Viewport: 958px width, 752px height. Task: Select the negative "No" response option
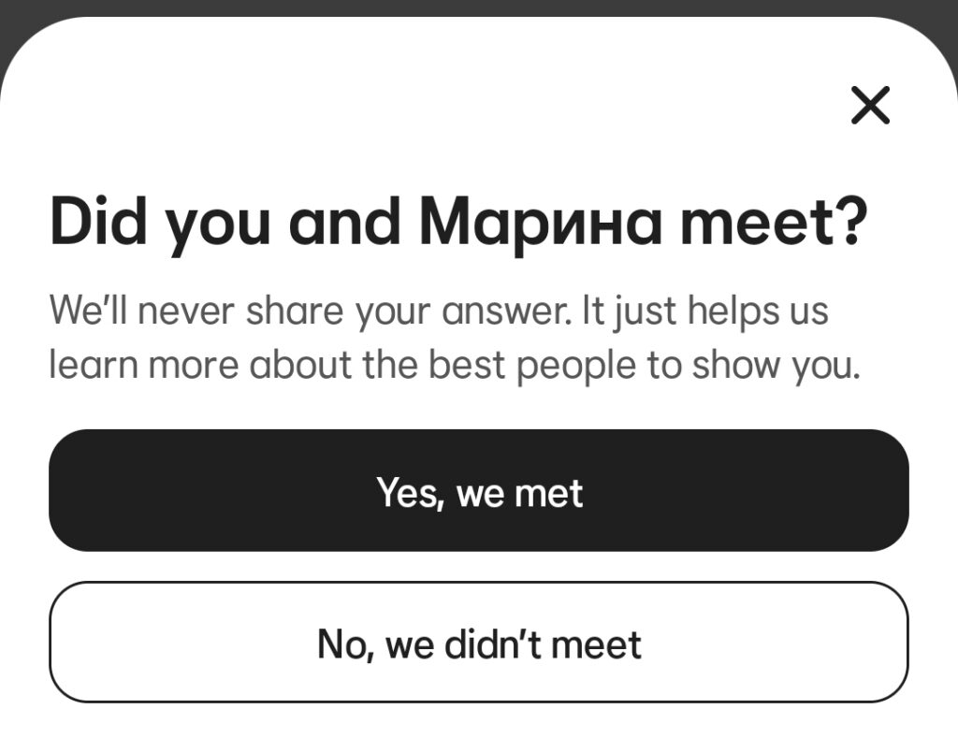pos(479,643)
